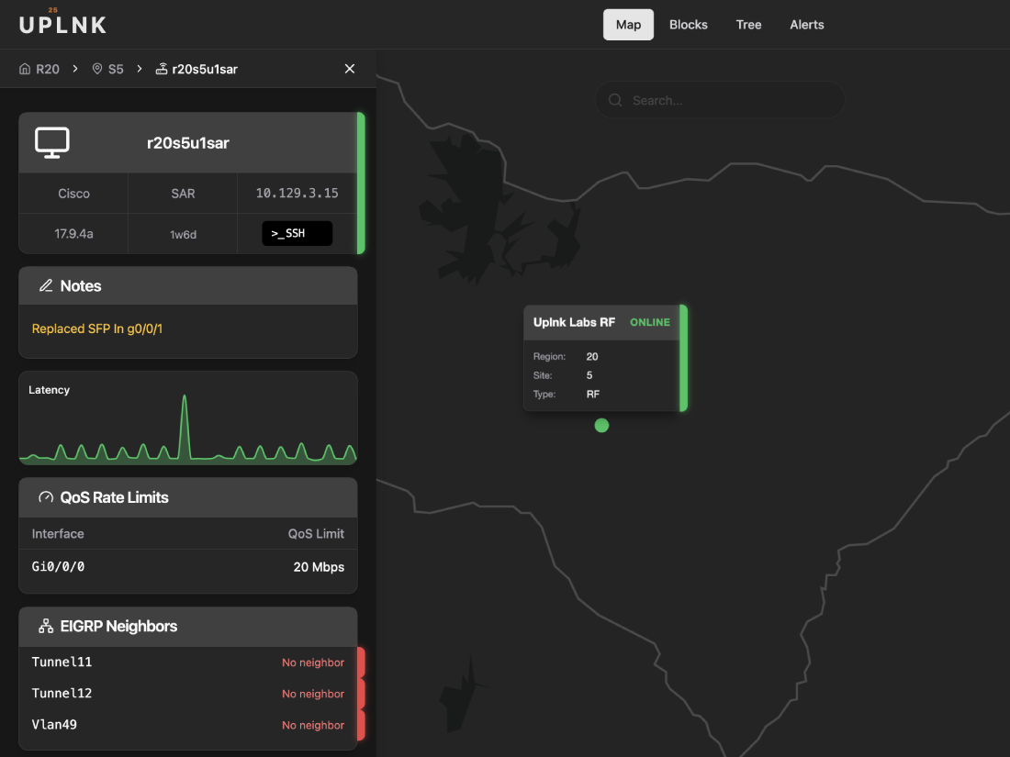Click the Notes pencil edit icon

point(46,286)
